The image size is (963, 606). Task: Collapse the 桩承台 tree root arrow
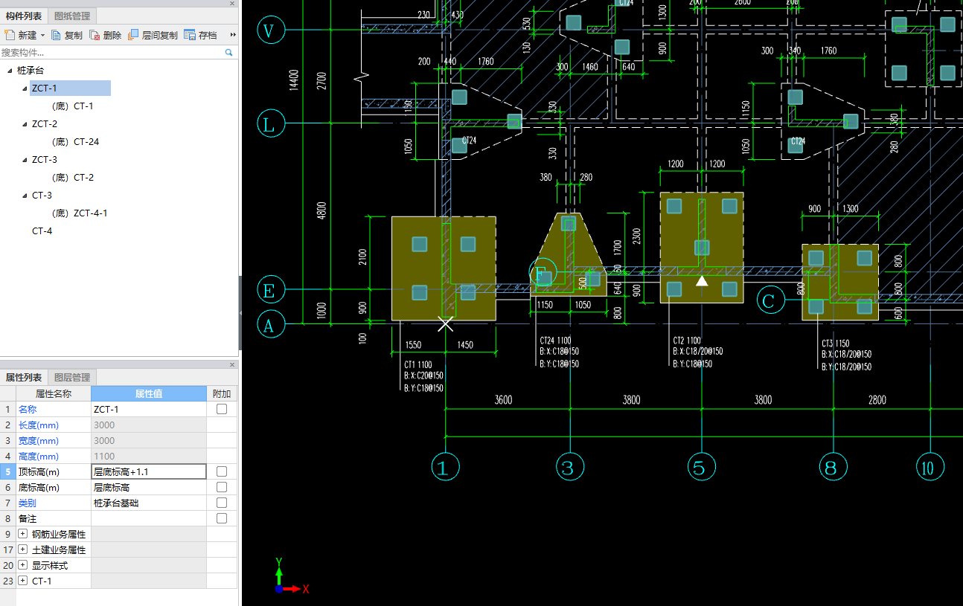[10, 71]
